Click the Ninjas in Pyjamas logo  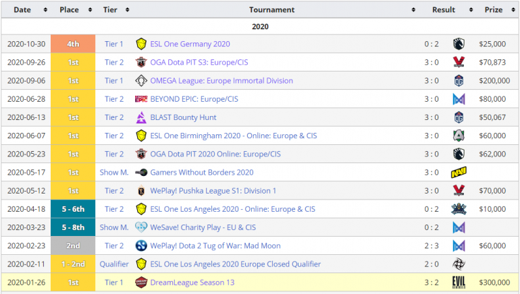pyautogui.click(x=459, y=264)
